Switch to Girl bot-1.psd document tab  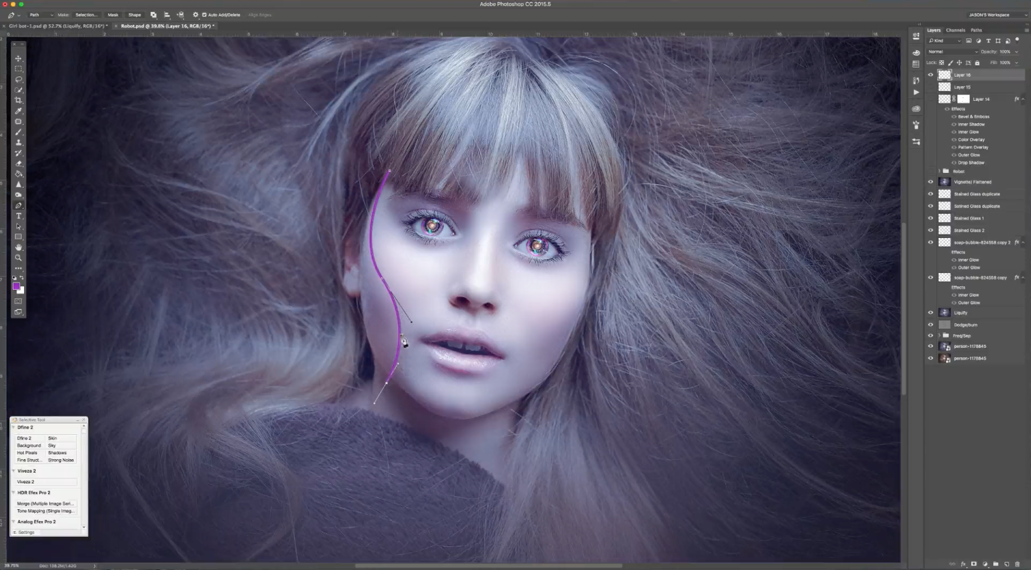58,26
